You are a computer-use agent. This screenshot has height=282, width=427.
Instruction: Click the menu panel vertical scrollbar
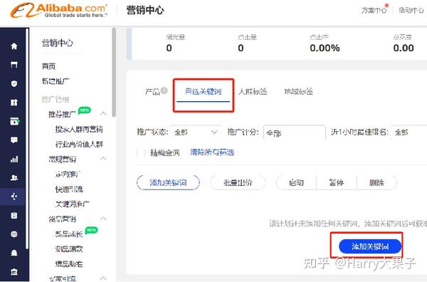point(114,72)
